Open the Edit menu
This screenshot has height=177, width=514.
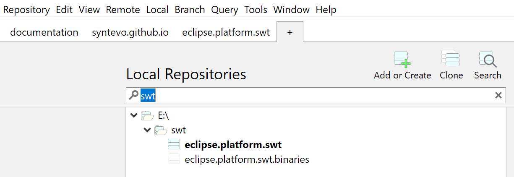[64, 9]
